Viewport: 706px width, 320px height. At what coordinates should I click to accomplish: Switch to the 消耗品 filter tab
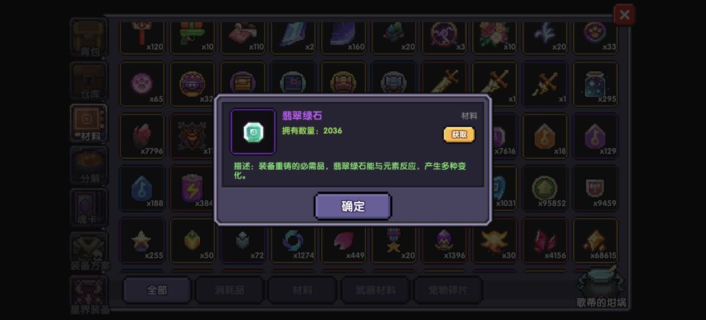pos(229,291)
